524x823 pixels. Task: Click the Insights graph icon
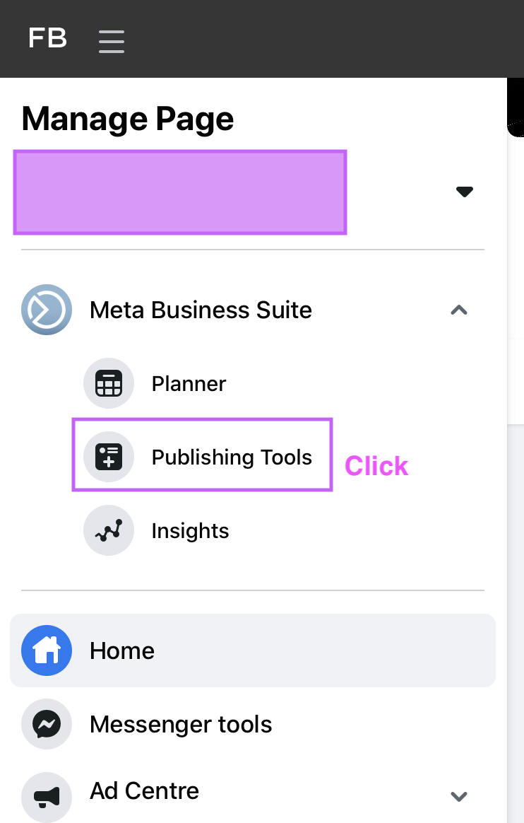pos(109,531)
